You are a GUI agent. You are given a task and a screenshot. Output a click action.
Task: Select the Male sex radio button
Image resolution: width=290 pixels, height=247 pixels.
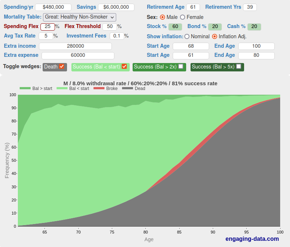(162, 17)
